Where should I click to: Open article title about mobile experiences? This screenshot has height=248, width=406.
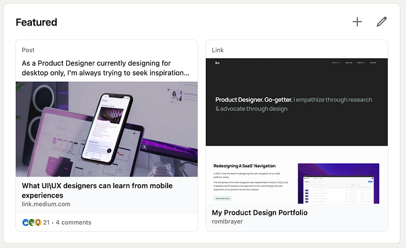click(97, 191)
